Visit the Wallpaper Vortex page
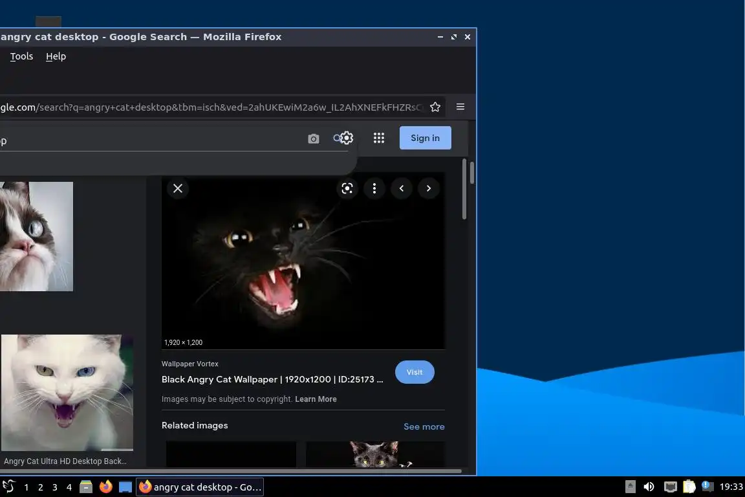Screen dimensions: 745x497 point(415,372)
